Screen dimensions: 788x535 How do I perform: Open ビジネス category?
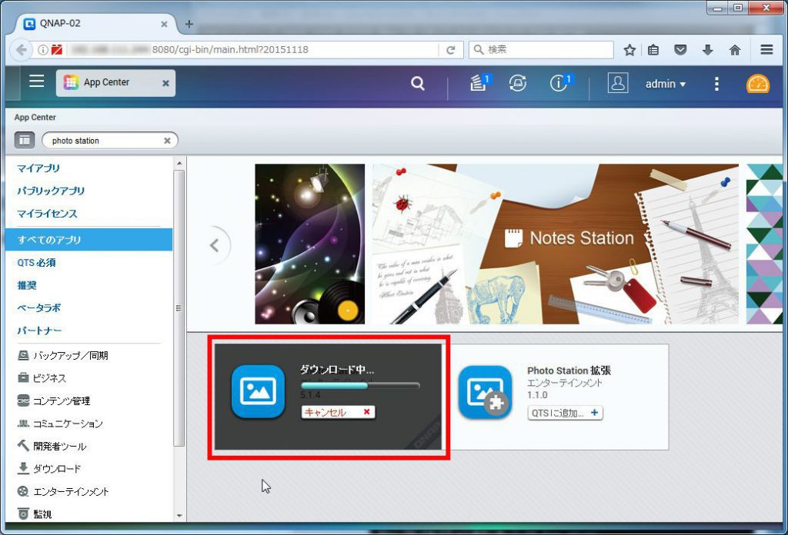tap(42, 378)
